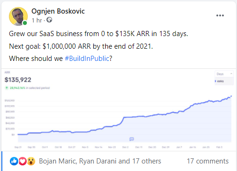Click the chat annotation icon on chart
This screenshot has height=171, width=237.
(x=131, y=139)
